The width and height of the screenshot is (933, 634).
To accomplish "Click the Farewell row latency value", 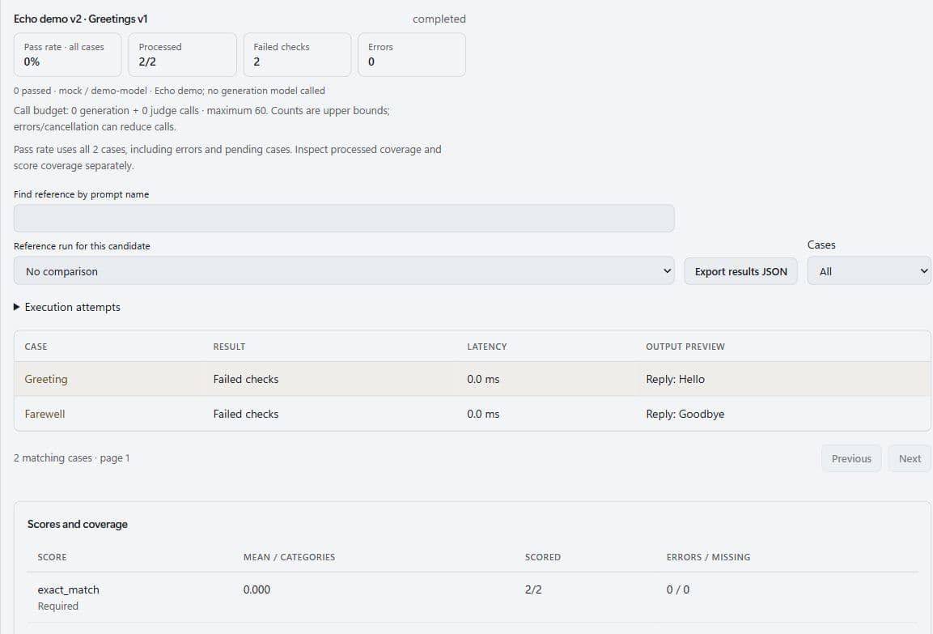I will 482,414.
